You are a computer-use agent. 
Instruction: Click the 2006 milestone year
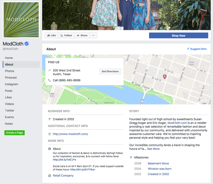click(138, 164)
